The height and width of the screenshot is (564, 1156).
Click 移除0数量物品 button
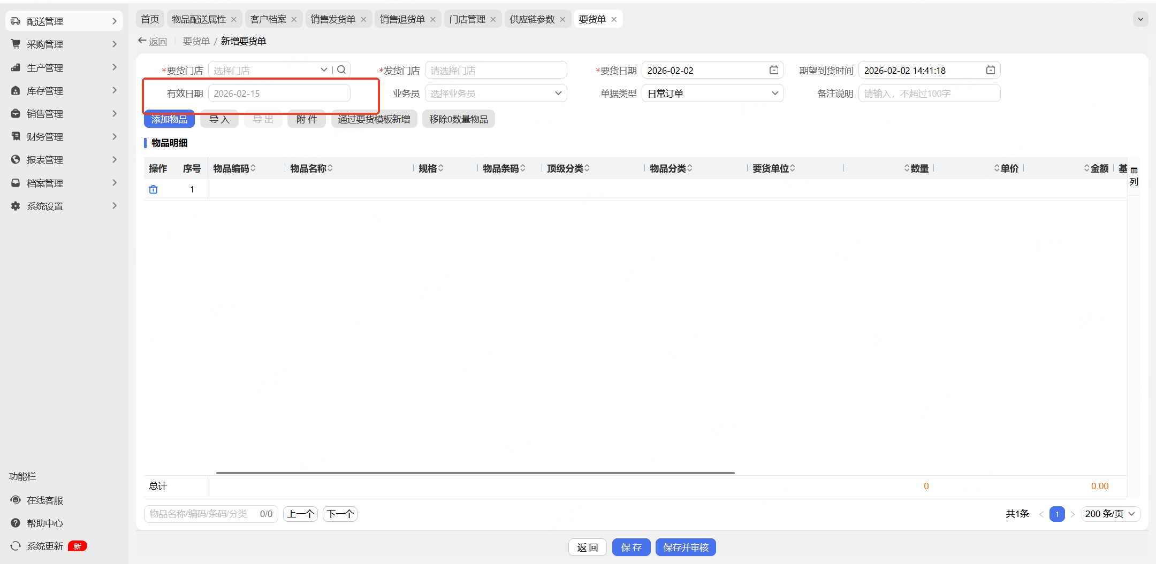[x=459, y=119]
